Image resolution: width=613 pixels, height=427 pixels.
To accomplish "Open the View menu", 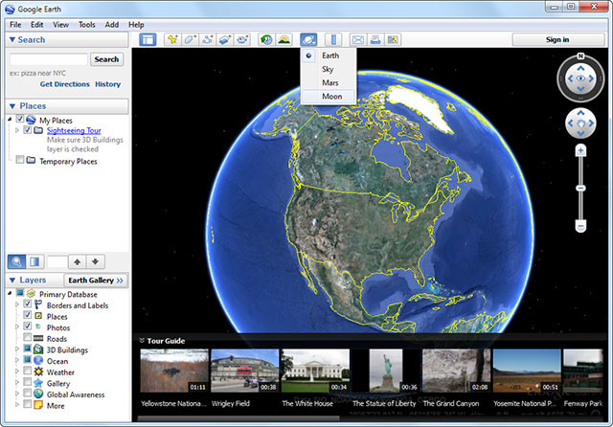I will click(x=60, y=25).
